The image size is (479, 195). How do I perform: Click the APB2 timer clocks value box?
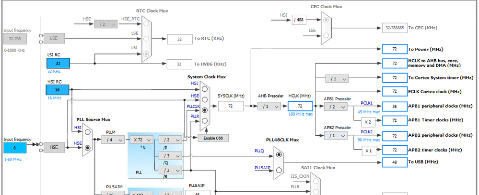click(395, 150)
